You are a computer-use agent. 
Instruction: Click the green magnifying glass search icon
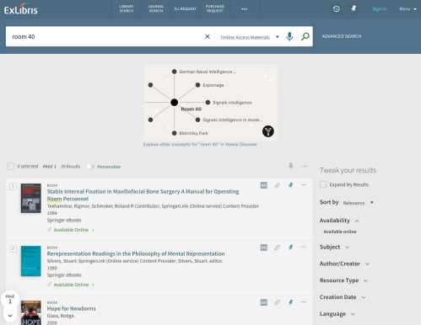coord(305,36)
